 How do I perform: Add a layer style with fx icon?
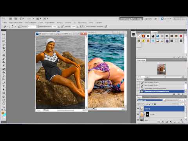(x=163, y=122)
